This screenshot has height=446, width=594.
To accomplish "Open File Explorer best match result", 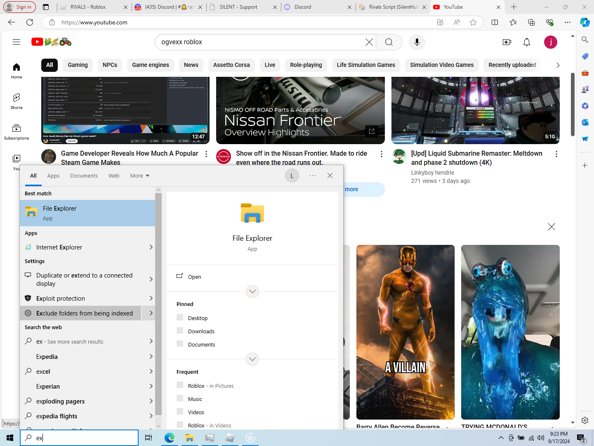I will click(x=87, y=213).
